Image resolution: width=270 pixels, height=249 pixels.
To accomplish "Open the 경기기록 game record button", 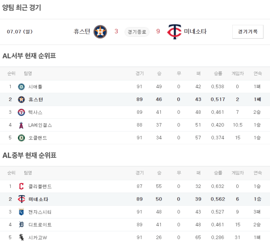I will click(247, 31).
